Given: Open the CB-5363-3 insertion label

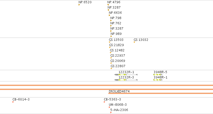Looking at the screenshot, I should 112,99.
